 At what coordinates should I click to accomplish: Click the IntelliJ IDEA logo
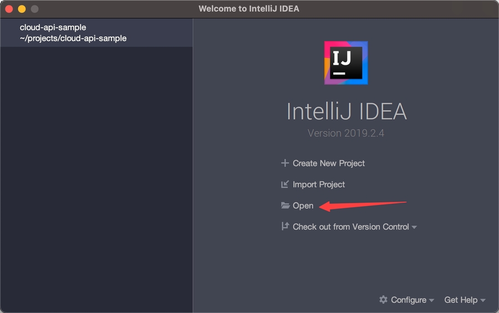click(346, 63)
